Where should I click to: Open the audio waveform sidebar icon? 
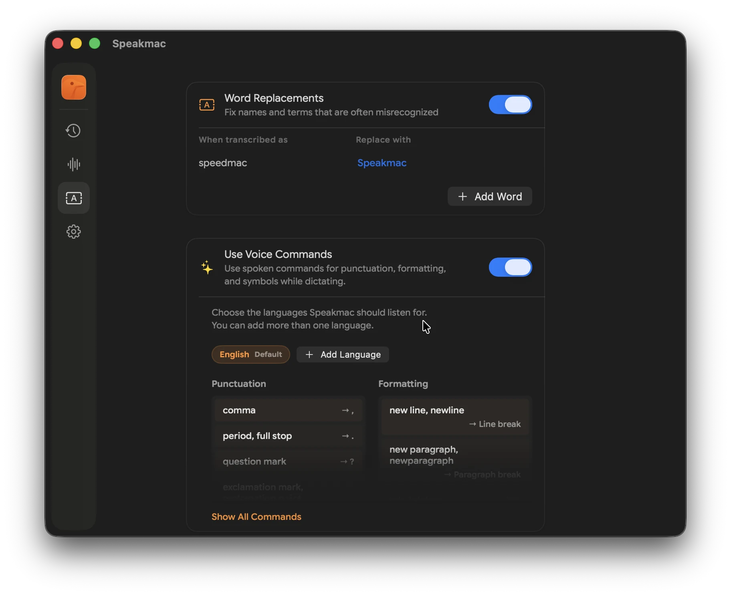[74, 164]
